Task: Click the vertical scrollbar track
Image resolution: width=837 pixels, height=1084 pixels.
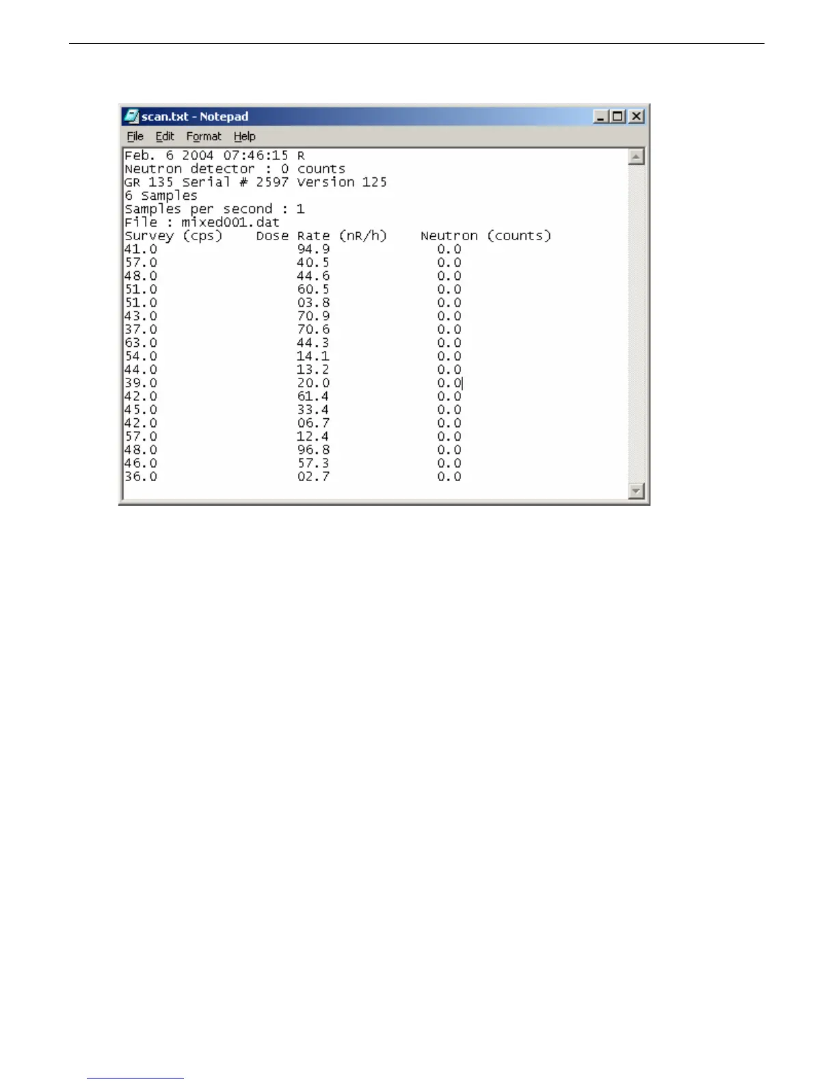Action: tap(636, 324)
